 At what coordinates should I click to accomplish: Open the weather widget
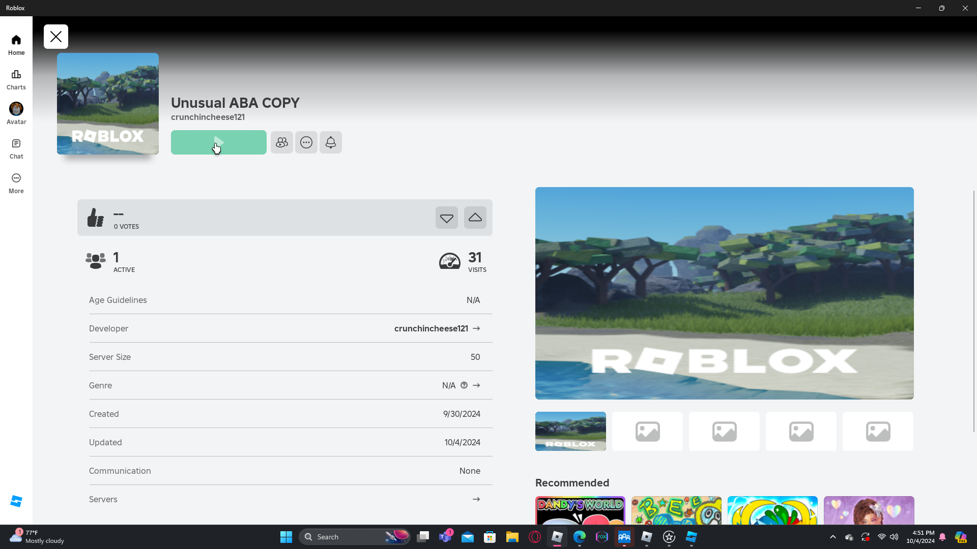(37, 537)
